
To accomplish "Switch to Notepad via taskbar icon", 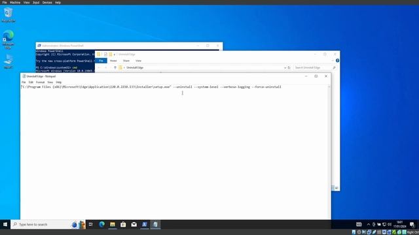I will (155, 225).
